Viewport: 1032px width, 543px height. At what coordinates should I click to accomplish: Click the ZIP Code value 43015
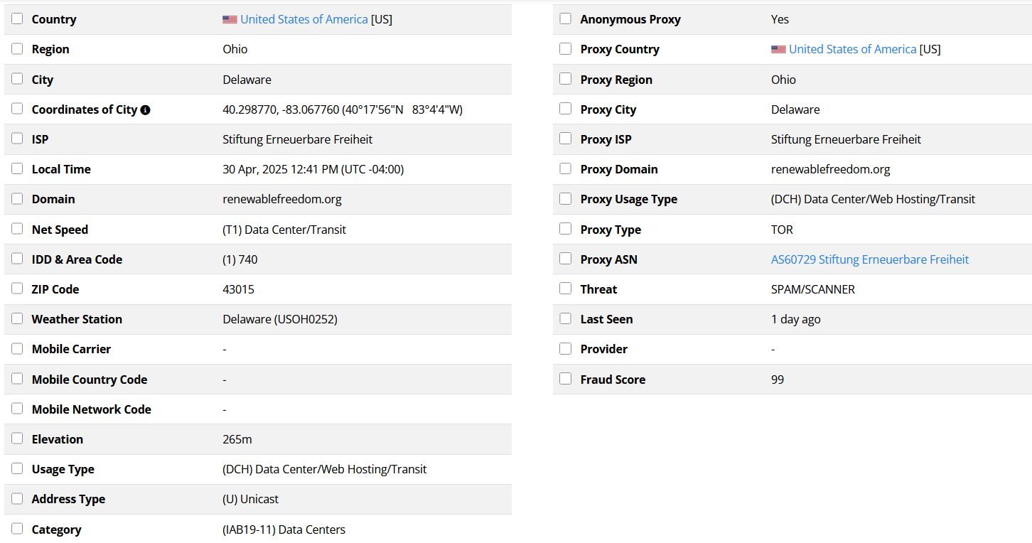[x=239, y=289]
